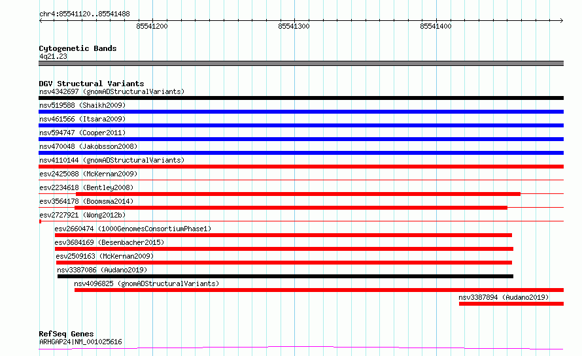The height and width of the screenshot is (356, 582).
Task: Click the DGV Structural Variants track heading
Action: [92, 84]
